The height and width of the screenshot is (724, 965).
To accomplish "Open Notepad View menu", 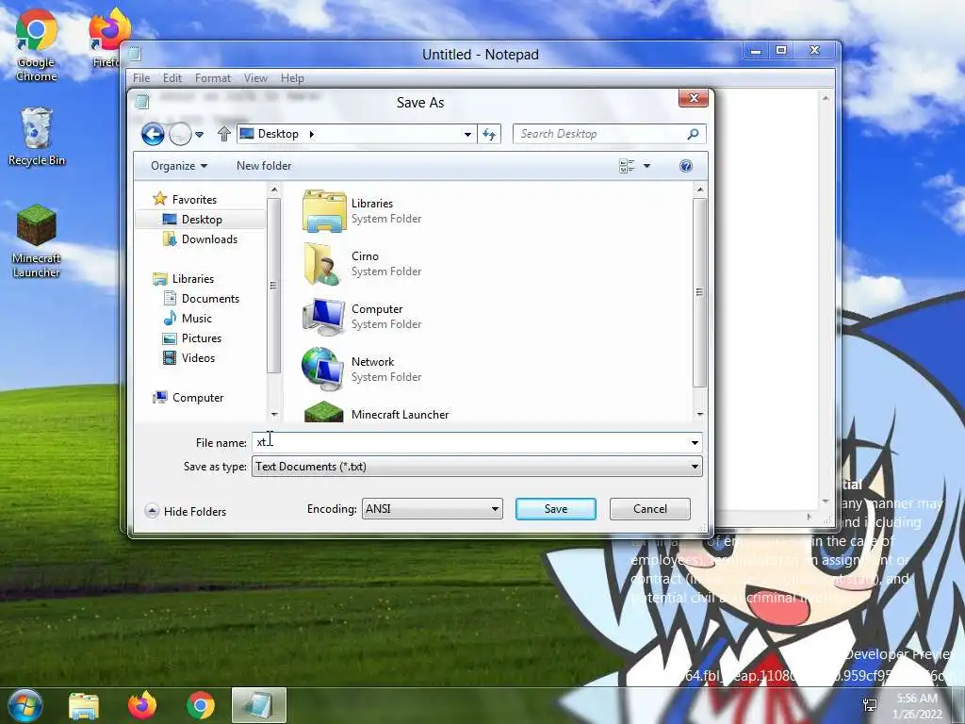I will 254,78.
